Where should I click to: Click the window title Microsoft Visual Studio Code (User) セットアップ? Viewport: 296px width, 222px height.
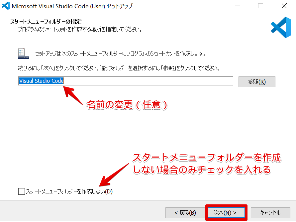pos(72,6)
